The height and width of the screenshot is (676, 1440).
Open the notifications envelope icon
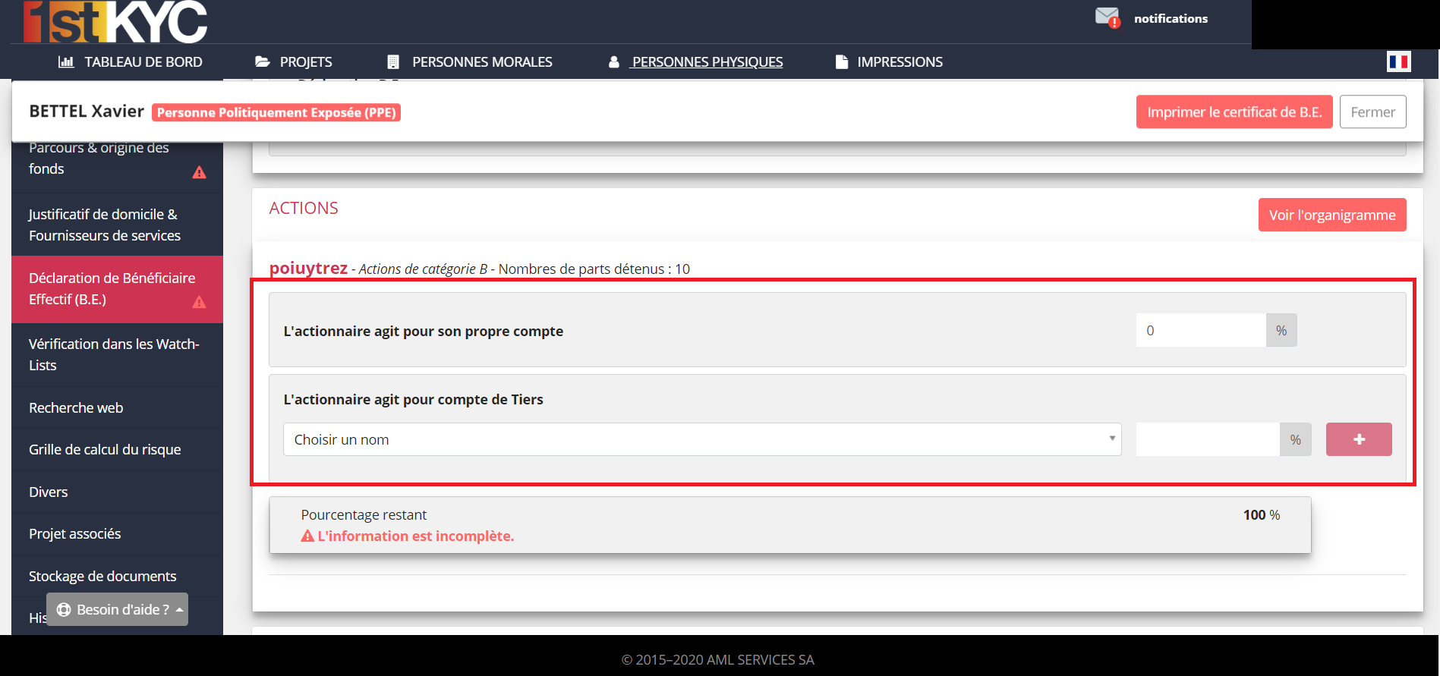(1108, 17)
